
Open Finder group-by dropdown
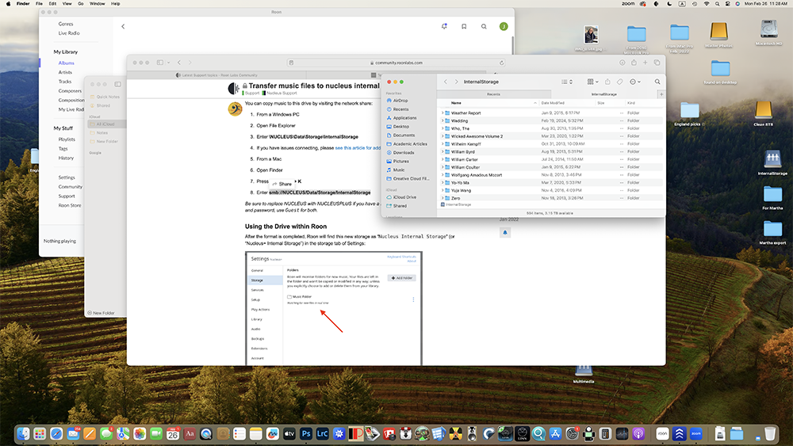pyautogui.click(x=592, y=82)
